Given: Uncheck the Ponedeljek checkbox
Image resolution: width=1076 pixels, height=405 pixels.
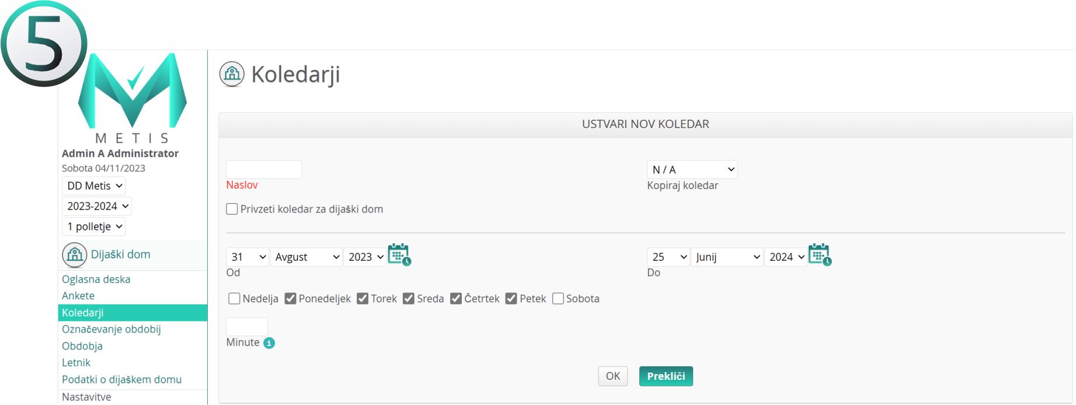Looking at the screenshot, I should (291, 299).
